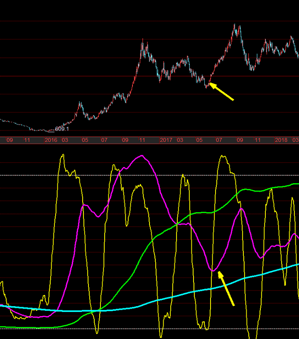Click the 11 month label just before 2018
The width and height of the screenshot is (299, 339).
(x=257, y=140)
